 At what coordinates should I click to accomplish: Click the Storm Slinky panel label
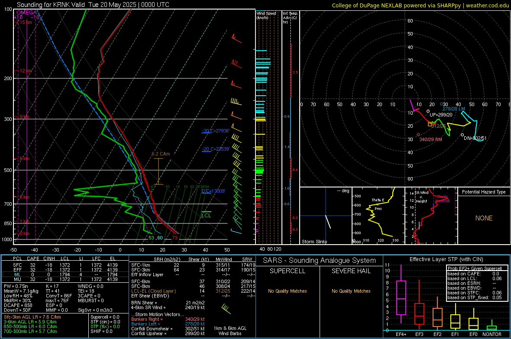coord(314,242)
